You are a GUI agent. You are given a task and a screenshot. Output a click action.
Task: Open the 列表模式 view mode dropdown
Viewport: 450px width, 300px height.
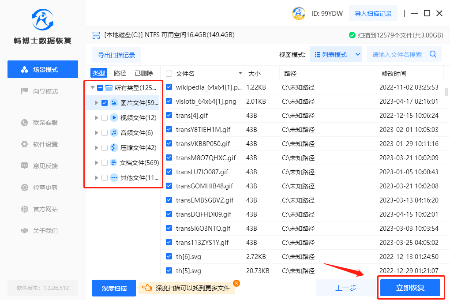[336, 55]
